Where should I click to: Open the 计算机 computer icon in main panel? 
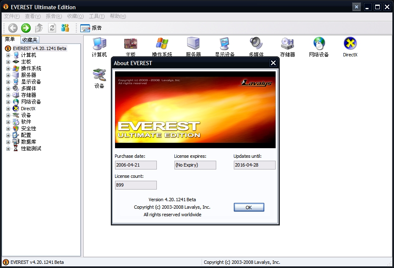pos(99,43)
